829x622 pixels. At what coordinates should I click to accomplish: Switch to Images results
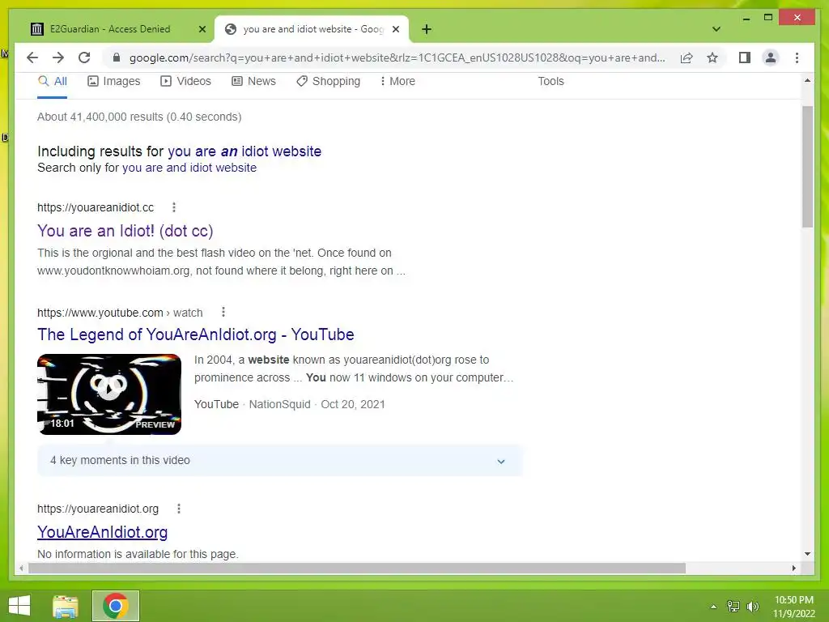point(113,82)
